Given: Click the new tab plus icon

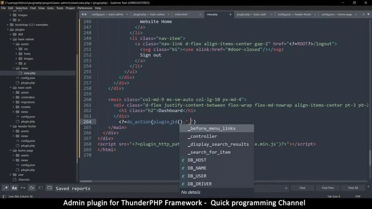Looking at the screenshot, I should click(363, 15).
